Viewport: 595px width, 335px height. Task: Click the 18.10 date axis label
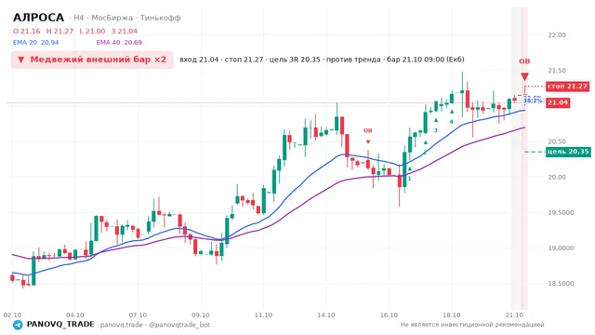(451, 315)
